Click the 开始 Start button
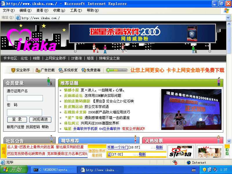The width and height of the screenshot is (232, 174). click(x=14, y=170)
